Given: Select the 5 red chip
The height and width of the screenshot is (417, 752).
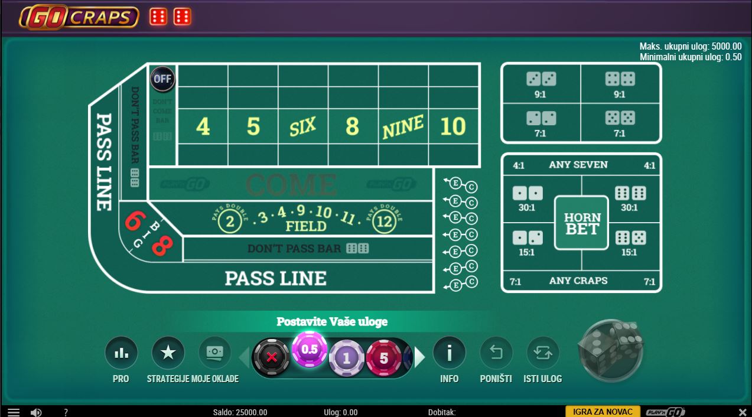Looking at the screenshot, I should coord(384,358).
